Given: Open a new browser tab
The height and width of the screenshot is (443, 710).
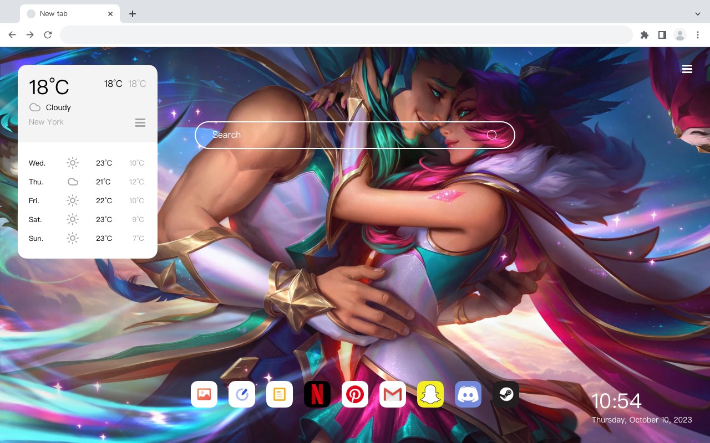Looking at the screenshot, I should coord(132,14).
